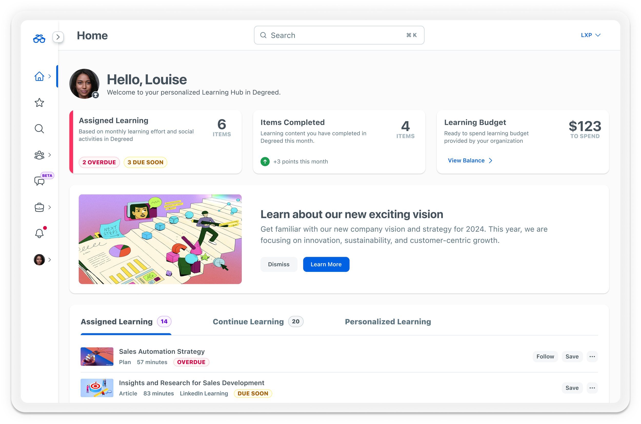Expand the sidebar with arrow toggle
This screenshot has height=424, width=641.
58,37
